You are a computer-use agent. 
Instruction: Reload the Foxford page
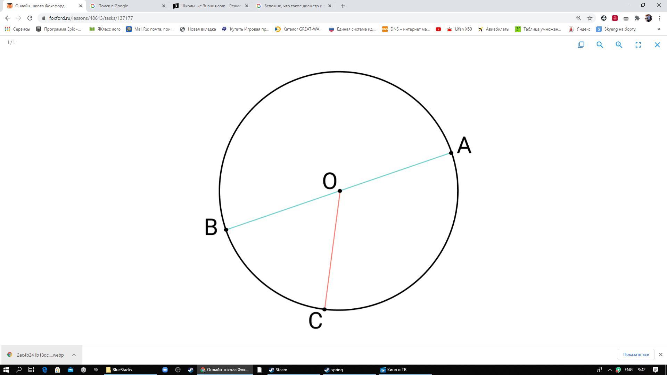pos(30,18)
